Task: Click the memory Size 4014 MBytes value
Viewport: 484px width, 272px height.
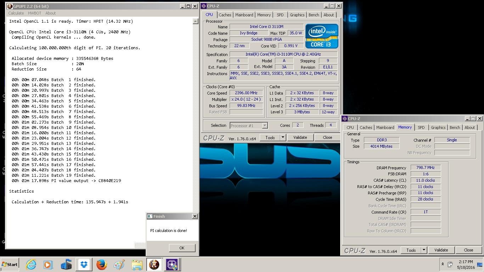Action: point(382,146)
